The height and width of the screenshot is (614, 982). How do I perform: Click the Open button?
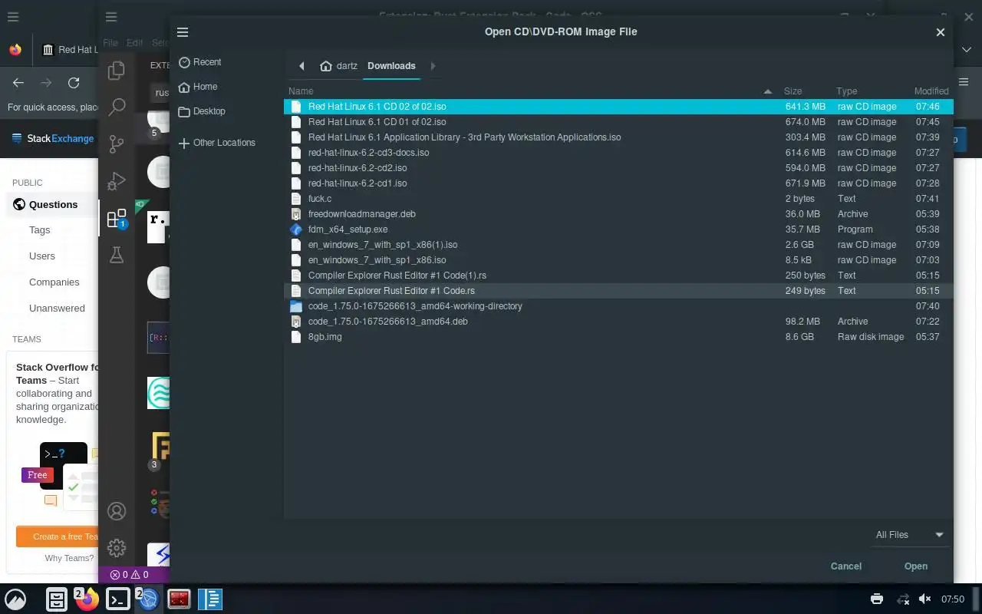pos(916,566)
